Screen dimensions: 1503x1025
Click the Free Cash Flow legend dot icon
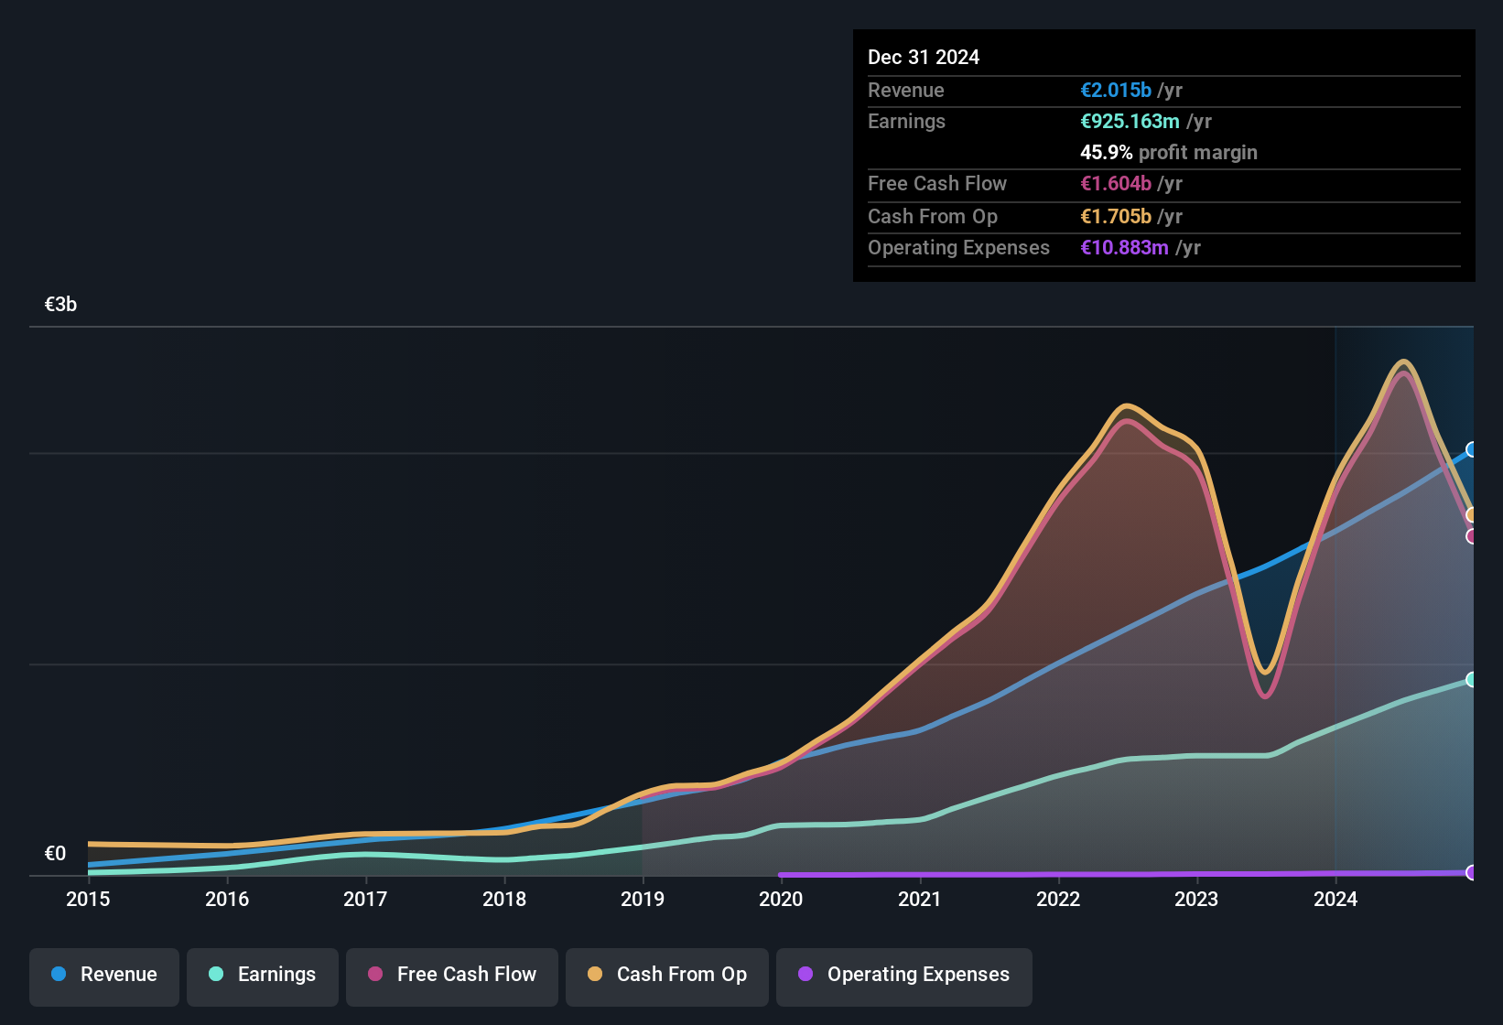tap(375, 975)
